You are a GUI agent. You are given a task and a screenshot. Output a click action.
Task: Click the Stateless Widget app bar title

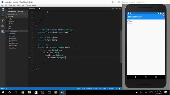coord(135,17)
